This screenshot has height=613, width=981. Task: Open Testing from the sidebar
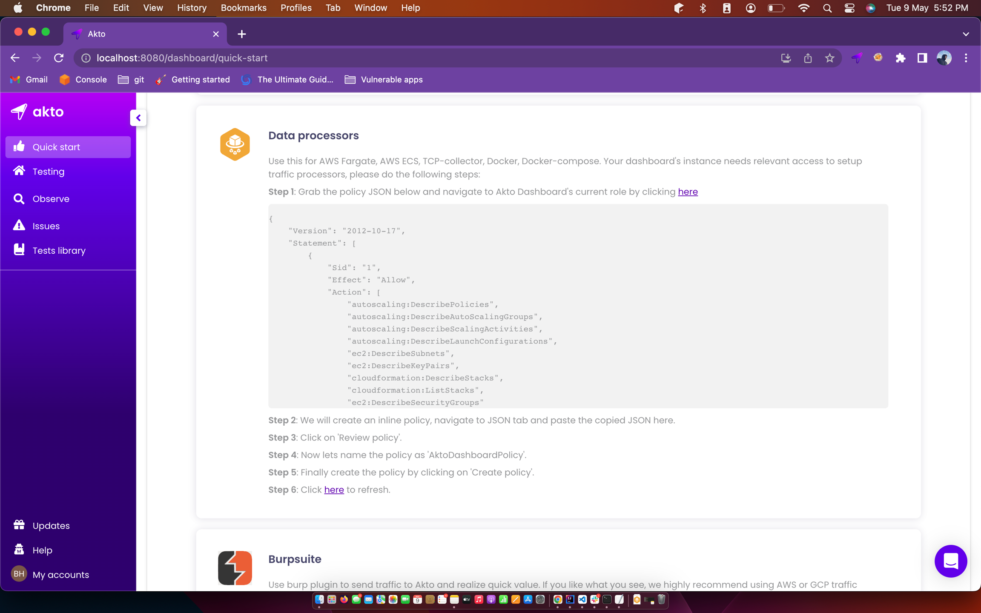[48, 172]
